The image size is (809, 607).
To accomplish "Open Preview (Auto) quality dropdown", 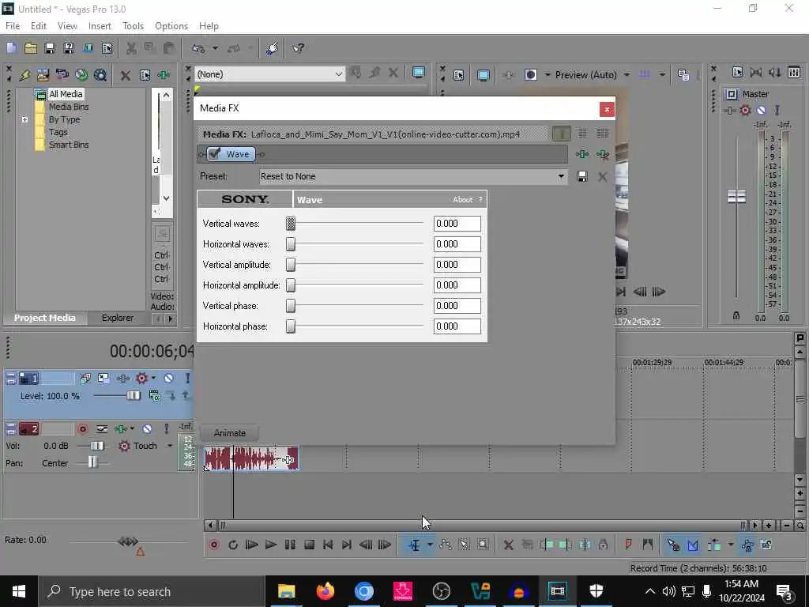I will tap(627, 75).
